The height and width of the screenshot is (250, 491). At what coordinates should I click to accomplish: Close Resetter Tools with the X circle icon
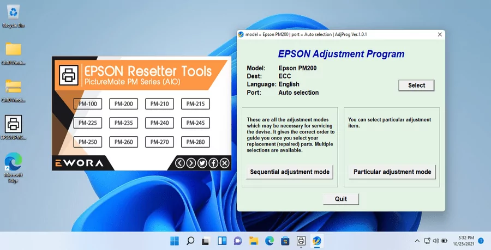click(225, 163)
